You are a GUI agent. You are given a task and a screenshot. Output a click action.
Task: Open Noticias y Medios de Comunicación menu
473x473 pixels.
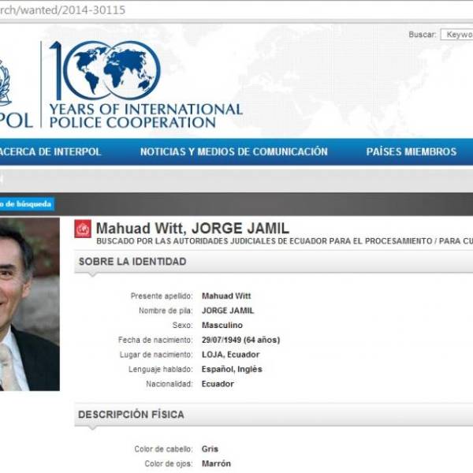(233, 152)
